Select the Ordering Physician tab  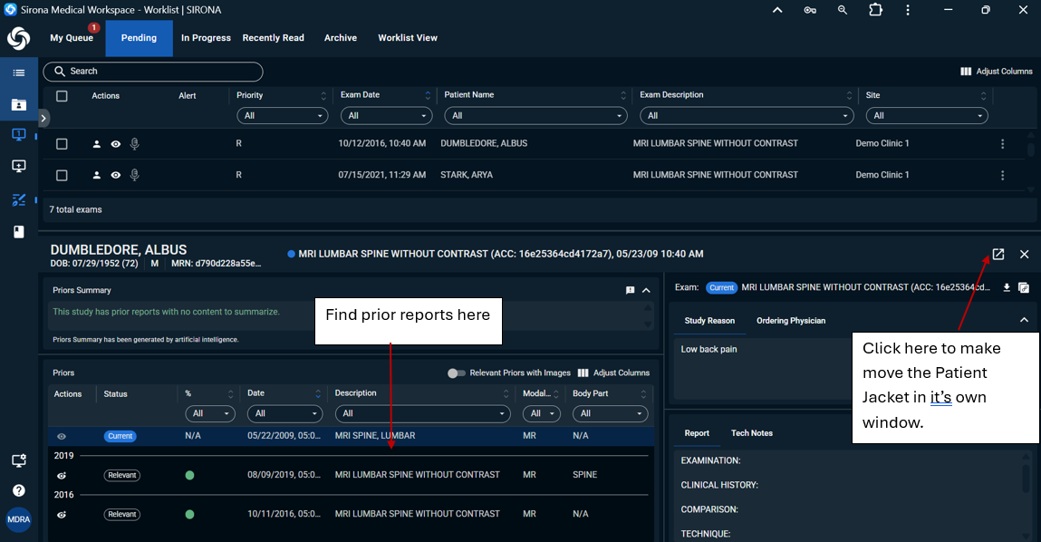point(791,321)
